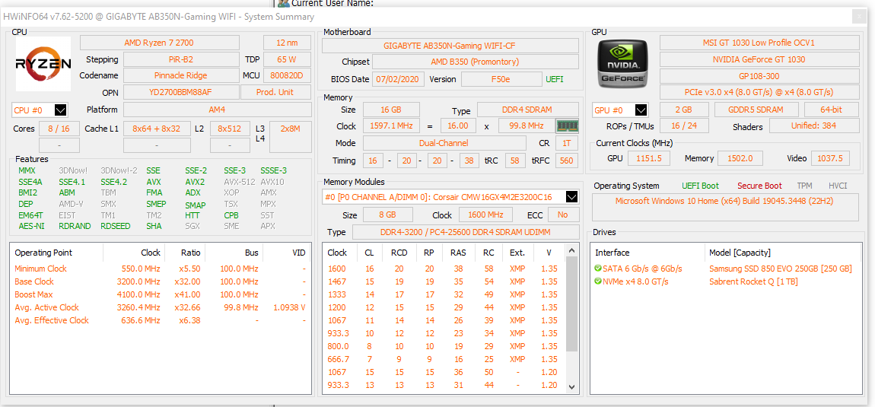Click the 1T command rate field
875x407 pixels.
566,143
